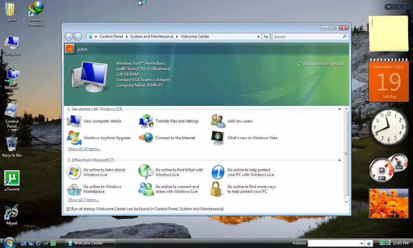
Task: Select the Computer desktop icon
Action: tap(12, 46)
